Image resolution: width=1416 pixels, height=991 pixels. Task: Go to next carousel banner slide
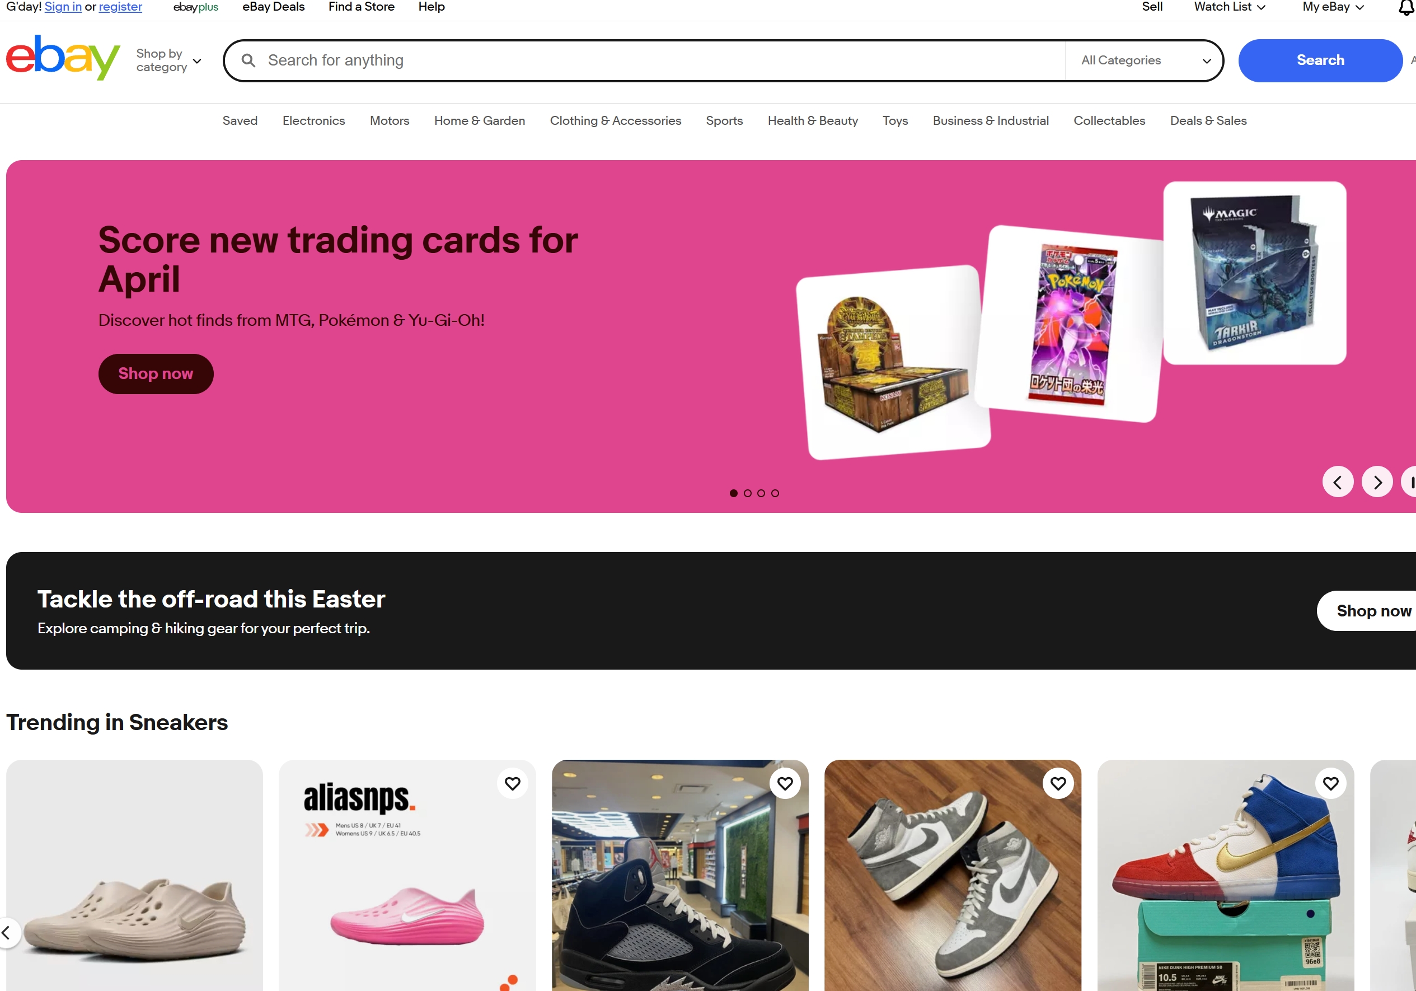click(x=1377, y=482)
